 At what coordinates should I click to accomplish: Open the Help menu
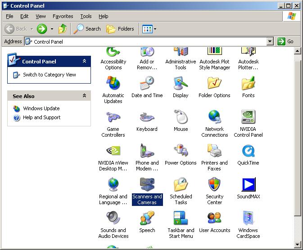coord(104,16)
